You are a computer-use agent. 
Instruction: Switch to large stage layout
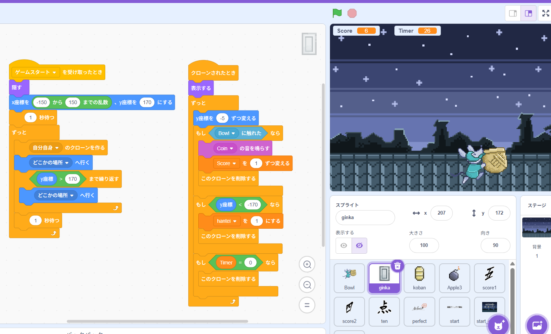[528, 13]
